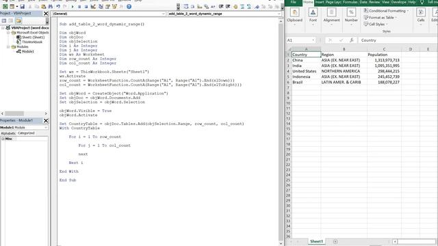
Task: Click the Break pause icon
Action: coord(79,6)
